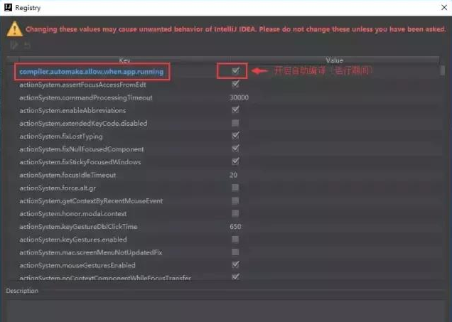Check the actionSystem.force.alt.gr option
The width and height of the screenshot is (452, 322).
235,188
